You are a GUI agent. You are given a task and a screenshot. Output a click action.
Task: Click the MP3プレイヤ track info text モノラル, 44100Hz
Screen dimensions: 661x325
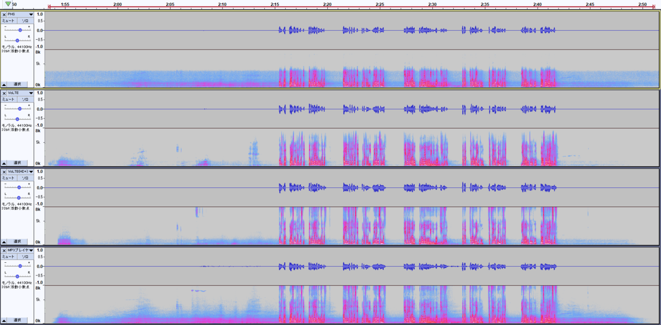[x=16, y=284]
